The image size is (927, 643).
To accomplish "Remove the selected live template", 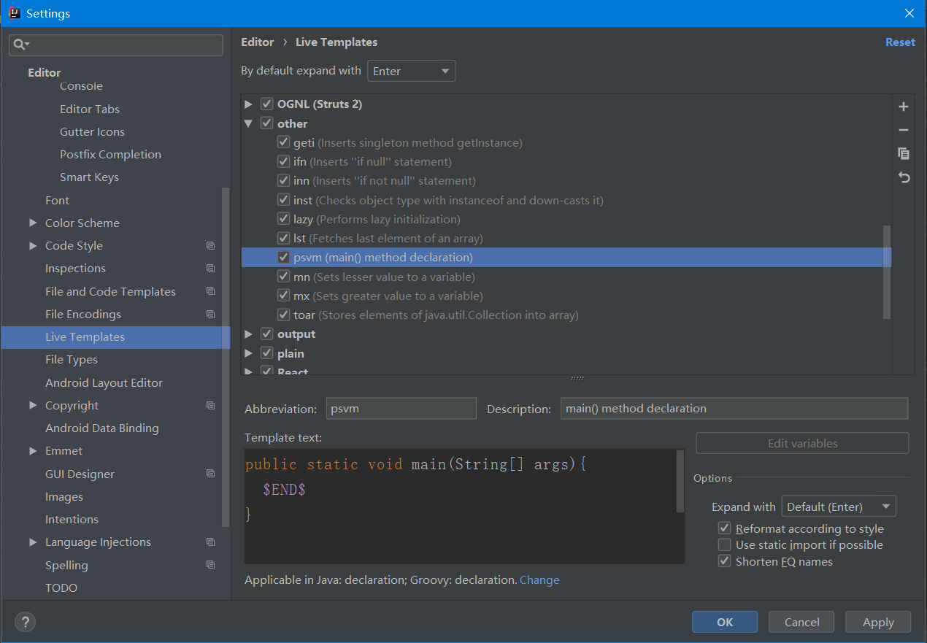I will click(x=904, y=130).
